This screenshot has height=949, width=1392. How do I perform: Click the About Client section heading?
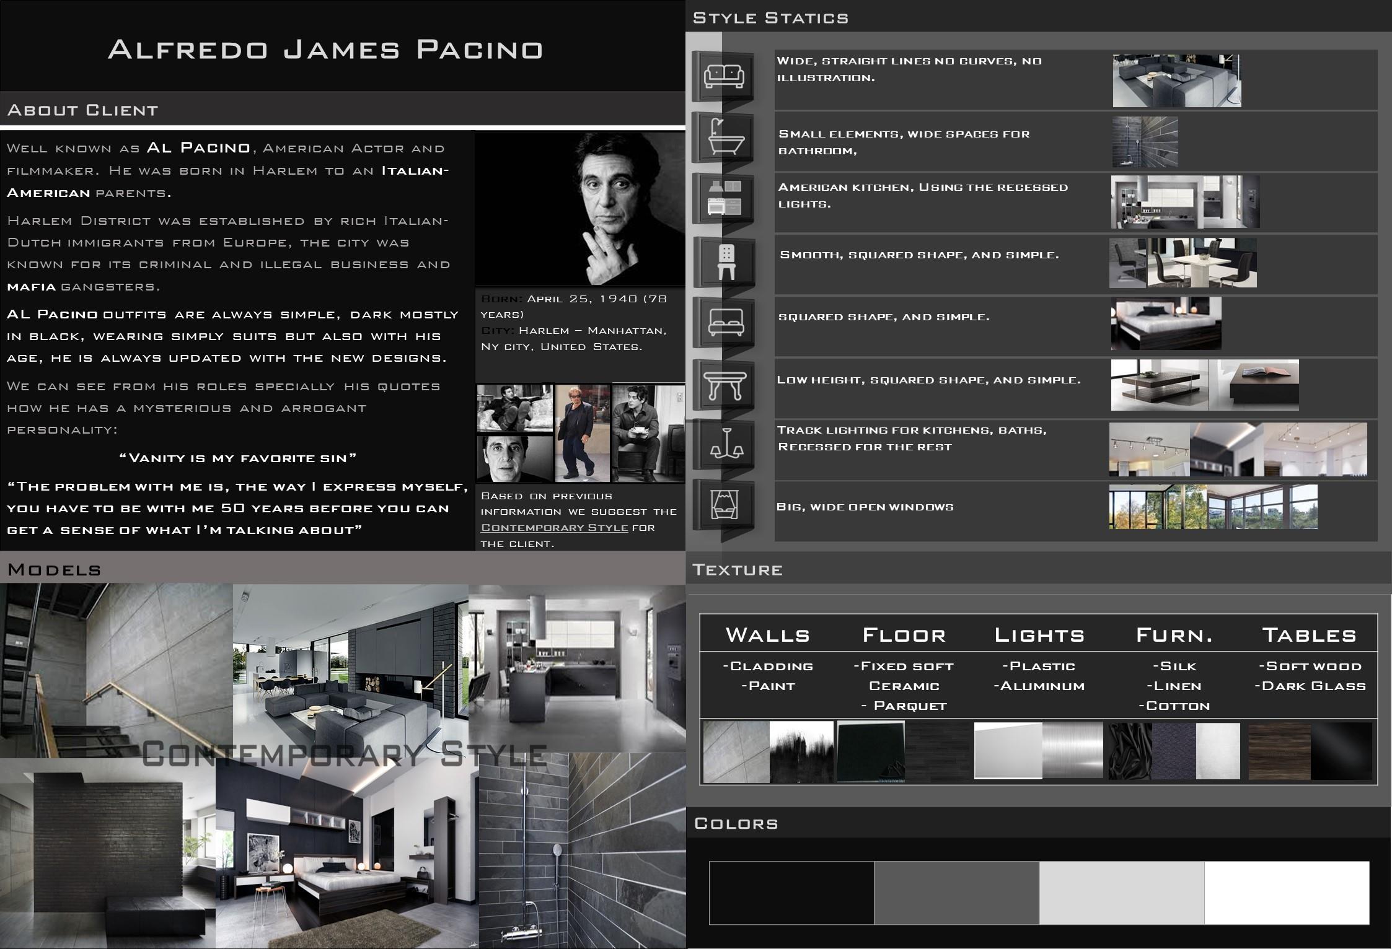pyautogui.click(x=82, y=110)
